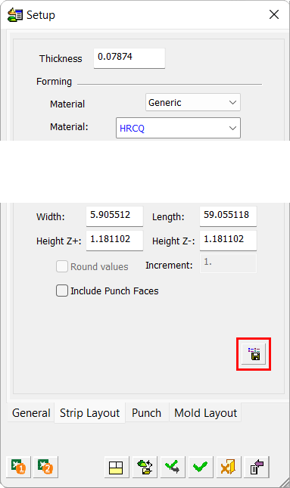Select the Mold Layout tab
Screen dimensions: 290x488
pos(206,412)
